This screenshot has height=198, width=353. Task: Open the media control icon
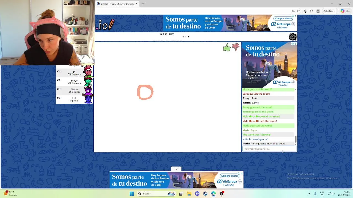click(305, 11)
